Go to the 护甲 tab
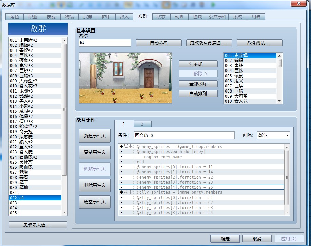Screen dimensions: 311x246 (106, 17)
